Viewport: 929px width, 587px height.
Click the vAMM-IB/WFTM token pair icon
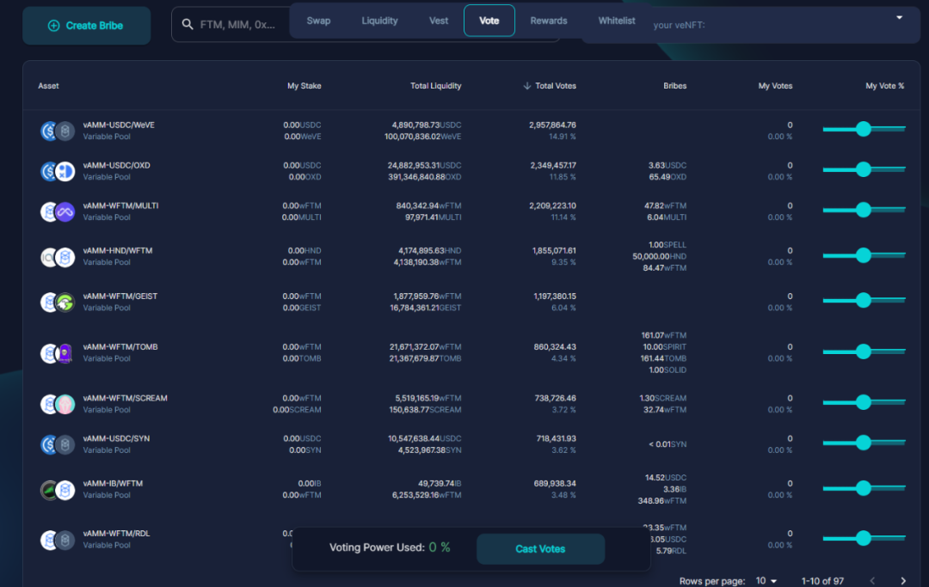tap(58, 490)
